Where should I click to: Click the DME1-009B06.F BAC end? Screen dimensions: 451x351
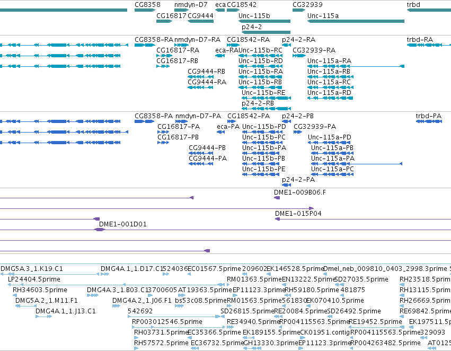point(277,198)
